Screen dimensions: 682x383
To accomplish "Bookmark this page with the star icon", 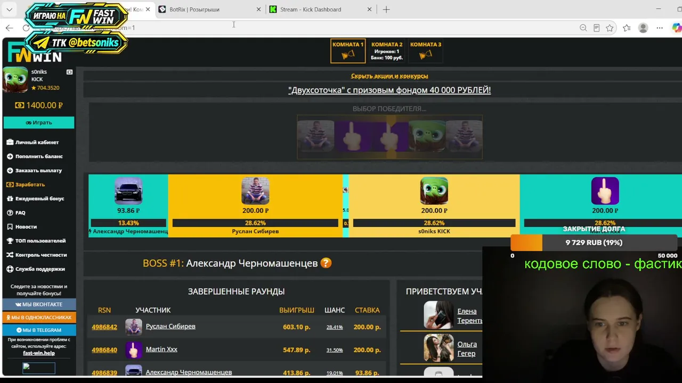I will (610, 28).
